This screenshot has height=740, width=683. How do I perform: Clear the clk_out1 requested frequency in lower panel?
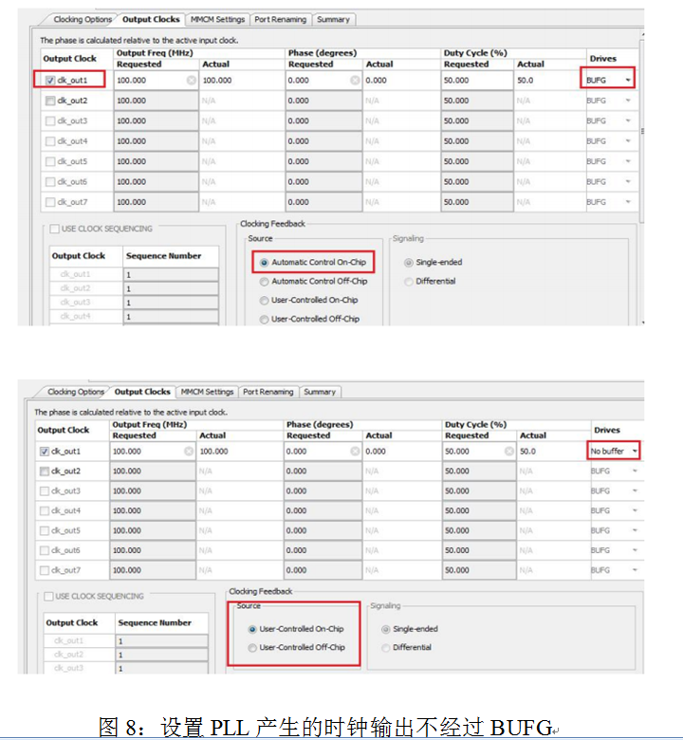pos(189,452)
